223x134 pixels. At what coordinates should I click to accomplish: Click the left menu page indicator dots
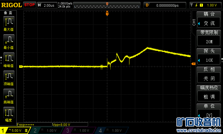pyautogui.click(x=1, y=60)
